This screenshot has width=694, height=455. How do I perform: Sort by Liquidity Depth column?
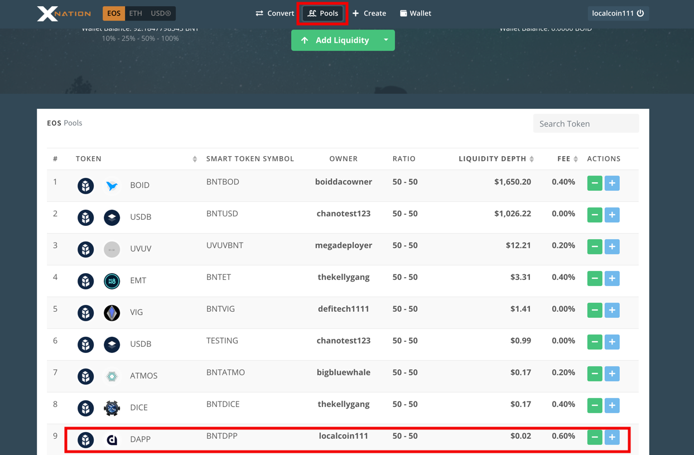[532, 159]
